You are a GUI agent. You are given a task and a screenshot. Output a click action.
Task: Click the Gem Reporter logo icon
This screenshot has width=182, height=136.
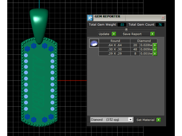pyautogui.click(x=90, y=18)
